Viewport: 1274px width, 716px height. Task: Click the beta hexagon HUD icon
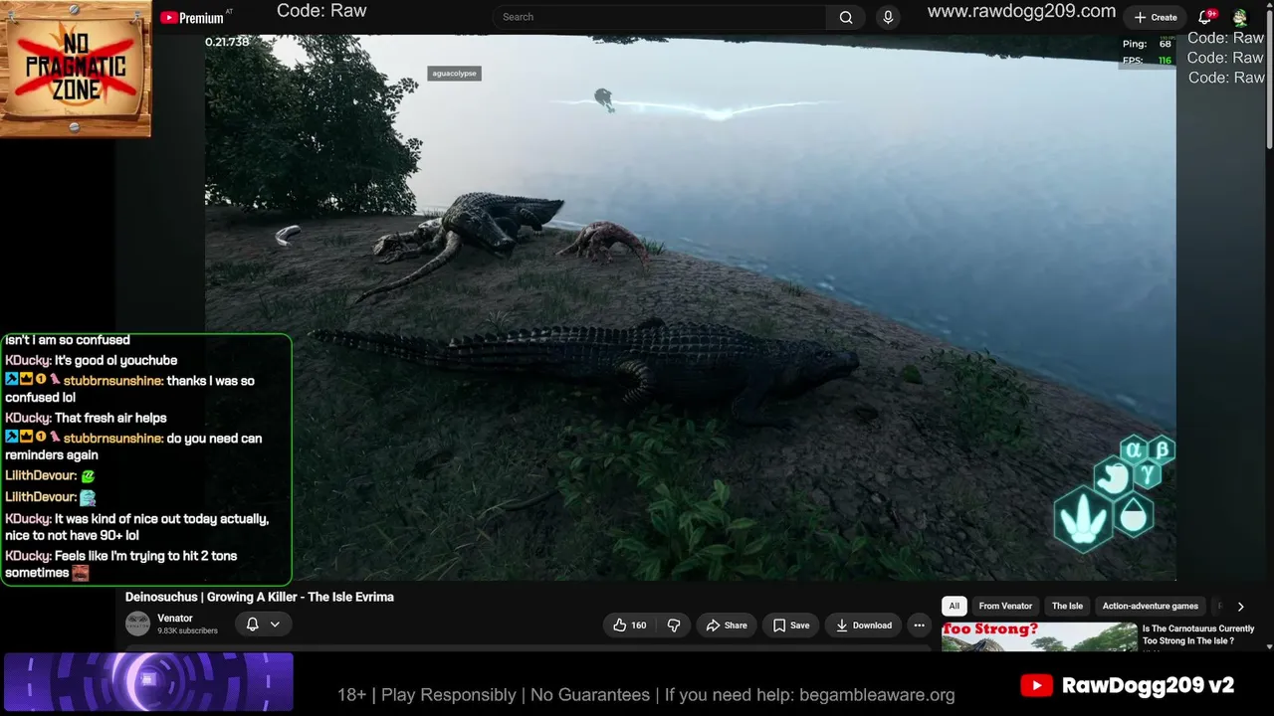pyautogui.click(x=1162, y=448)
